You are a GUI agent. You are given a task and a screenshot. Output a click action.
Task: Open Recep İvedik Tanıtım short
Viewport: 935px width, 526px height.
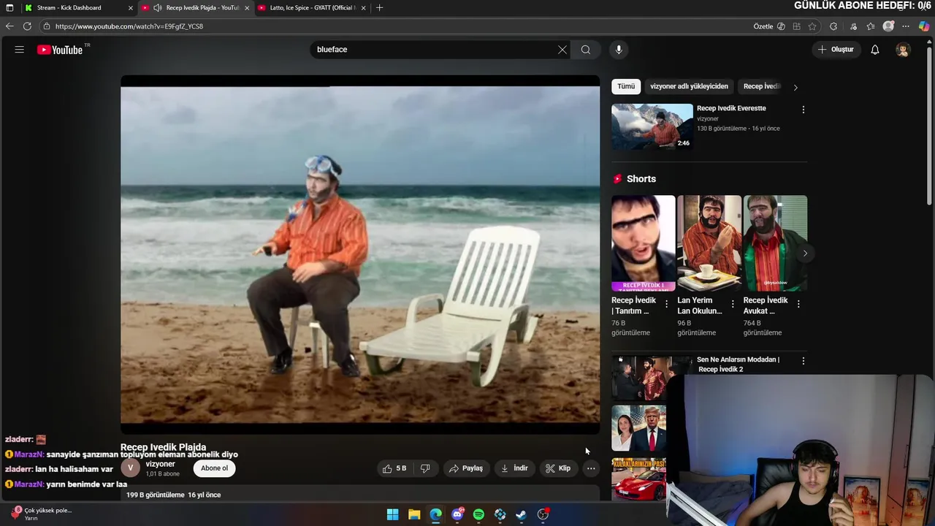click(x=644, y=243)
